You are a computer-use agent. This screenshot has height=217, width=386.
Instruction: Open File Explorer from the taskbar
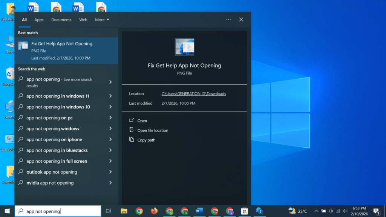click(124, 211)
